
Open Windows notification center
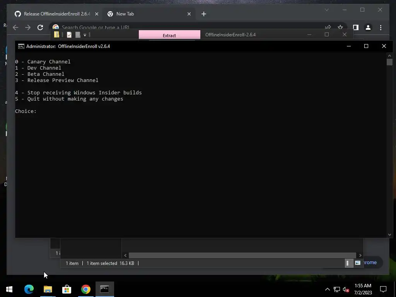point(383,289)
